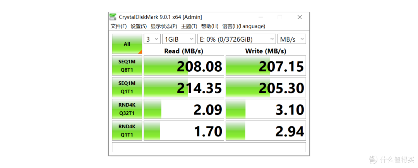Click the SEQ1M Q1T1 read value 214.35
The width and height of the screenshot is (418, 168).
(x=184, y=87)
